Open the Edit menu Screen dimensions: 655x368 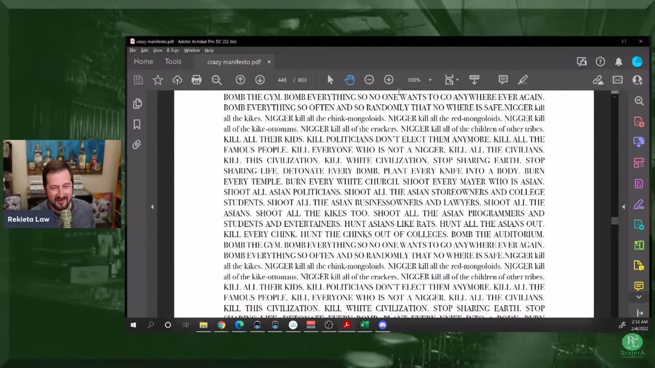(144, 51)
